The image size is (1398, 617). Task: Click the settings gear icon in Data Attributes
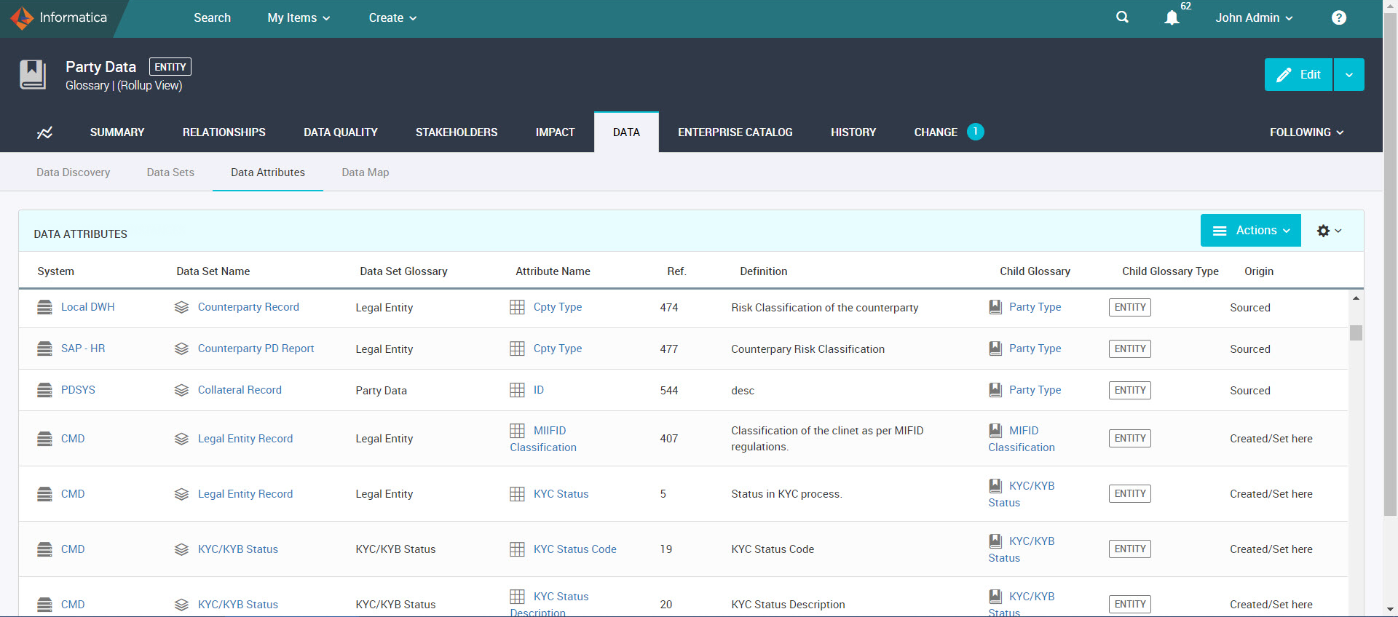click(1323, 231)
